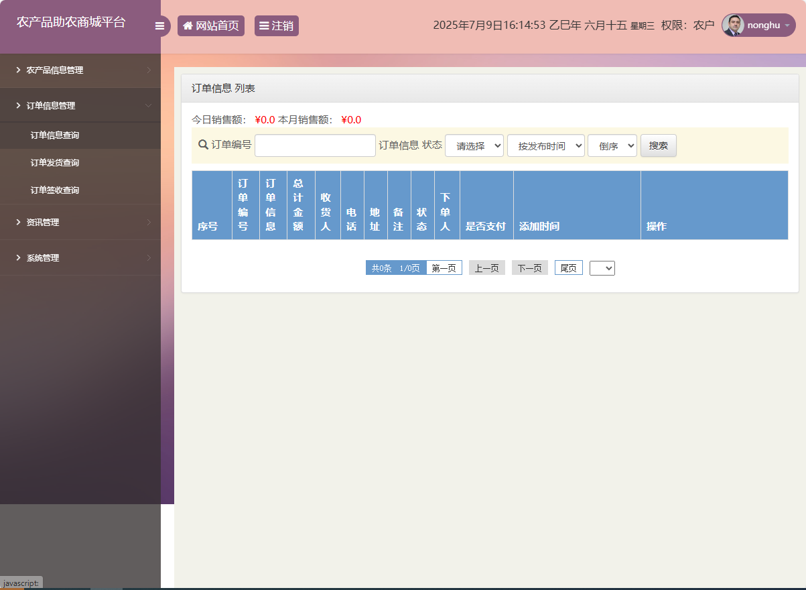Image resolution: width=806 pixels, height=590 pixels.
Task: Click the home icon on the 网站首页 button
Action: click(188, 25)
